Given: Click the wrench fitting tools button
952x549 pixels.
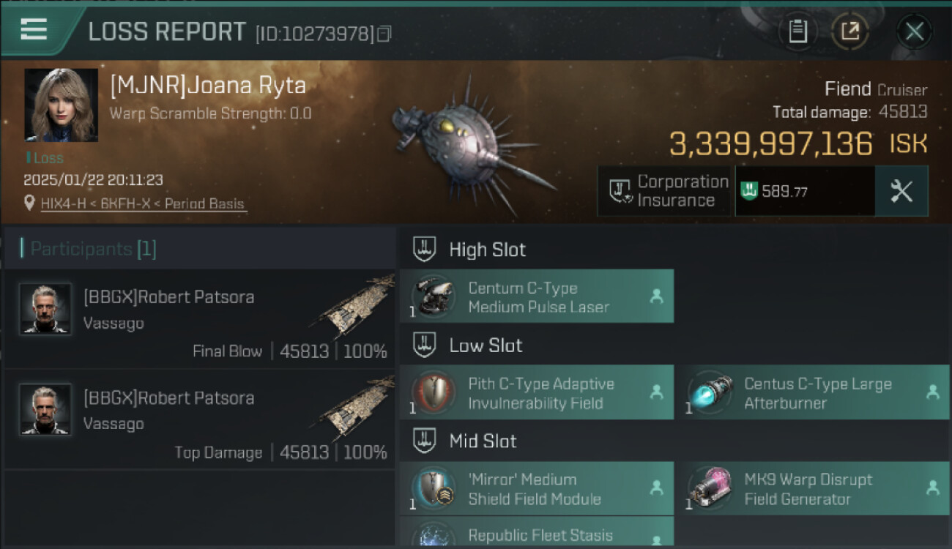Looking at the screenshot, I should point(901,191).
